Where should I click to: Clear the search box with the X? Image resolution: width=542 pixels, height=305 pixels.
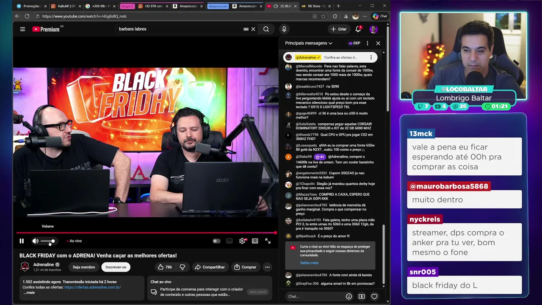pyautogui.click(x=253, y=29)
